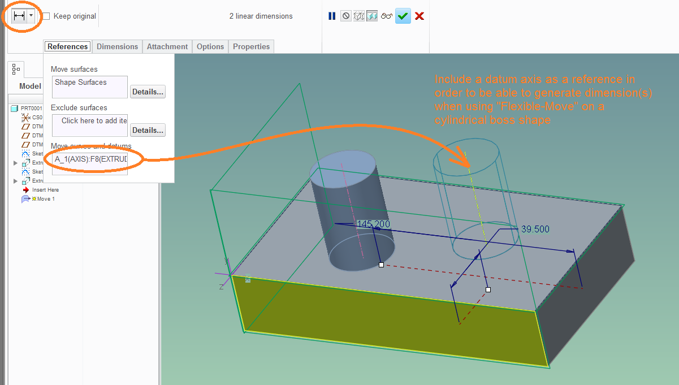
Task: Open the dropdown arrow beside dimension icon
Action: [x=31, y=16]
